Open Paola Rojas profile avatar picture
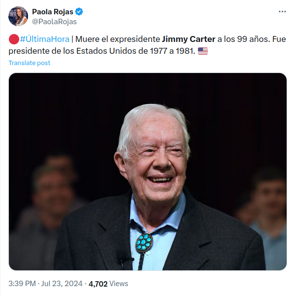Viewport: 295px width, 295px height. coord(18,16)
